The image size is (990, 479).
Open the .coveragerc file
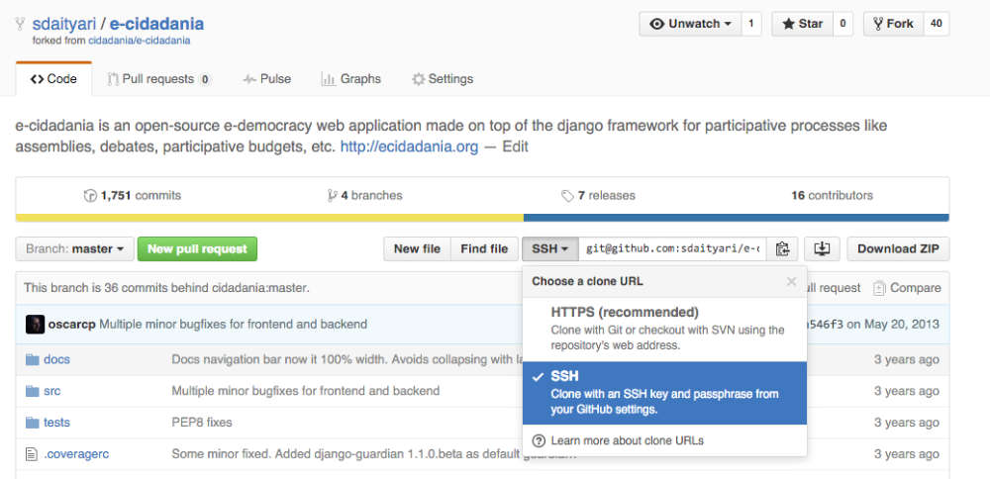click(74, 454)
